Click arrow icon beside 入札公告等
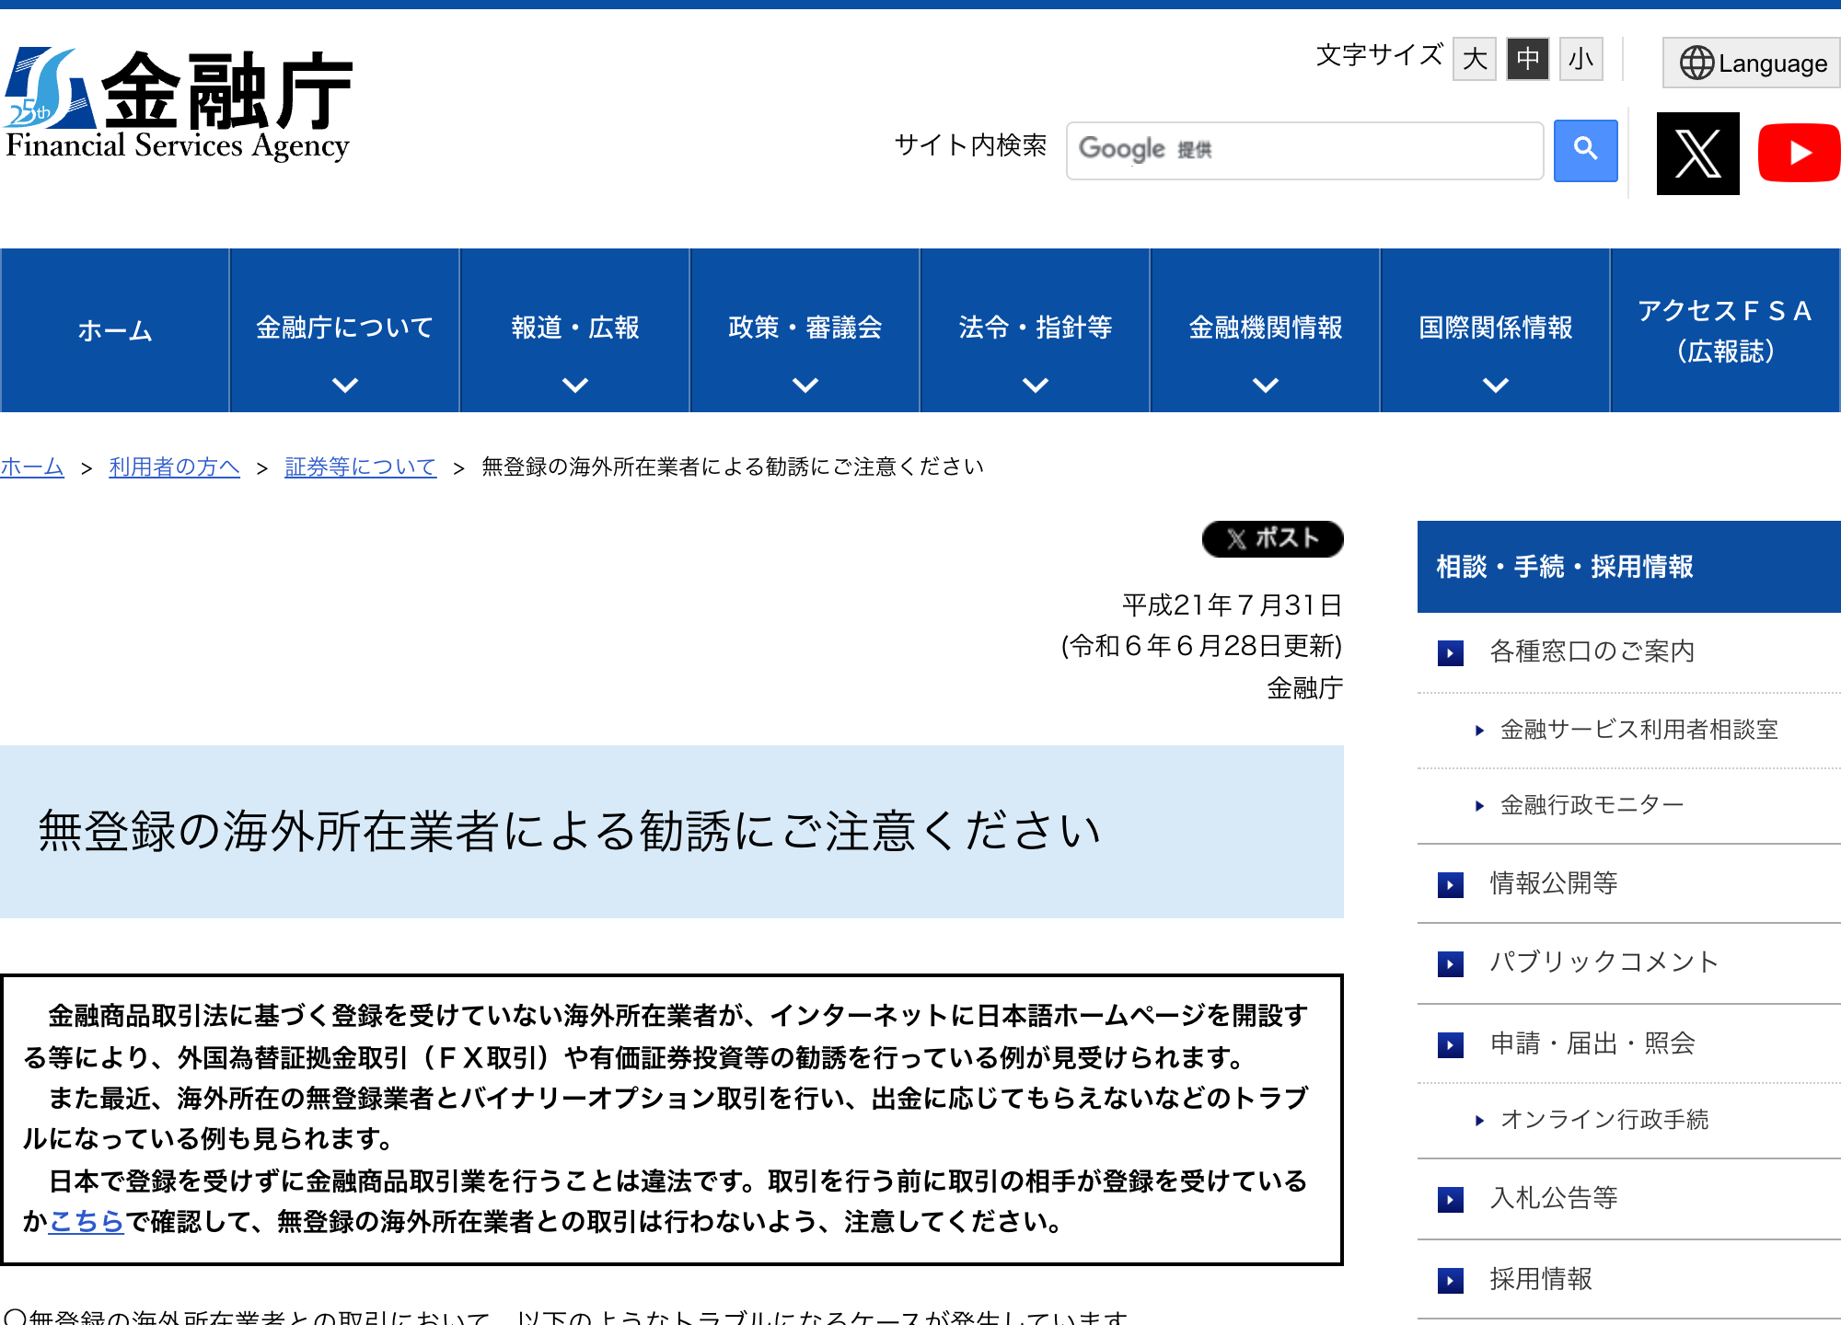 pyautogui.click(x=1451, y=1200)
